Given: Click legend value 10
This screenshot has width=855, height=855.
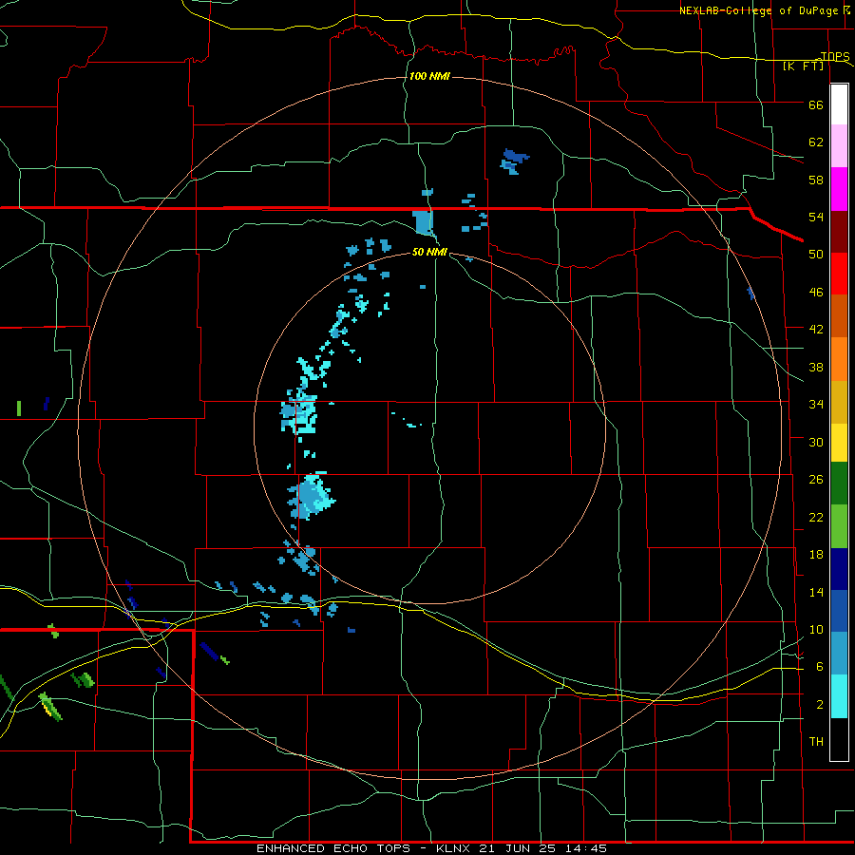Looking at the screenshot, I should click(x=816, y=629).
